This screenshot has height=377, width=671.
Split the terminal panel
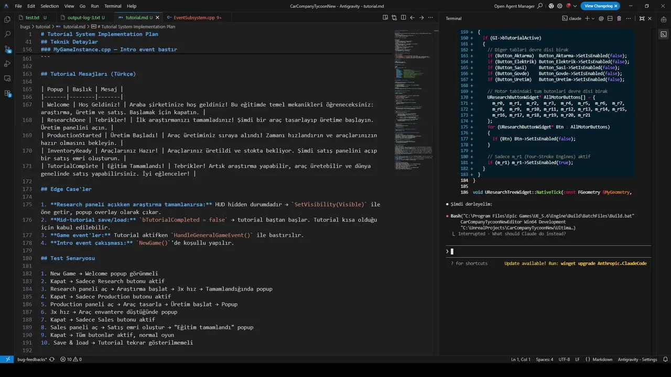(x=610, y=18)
